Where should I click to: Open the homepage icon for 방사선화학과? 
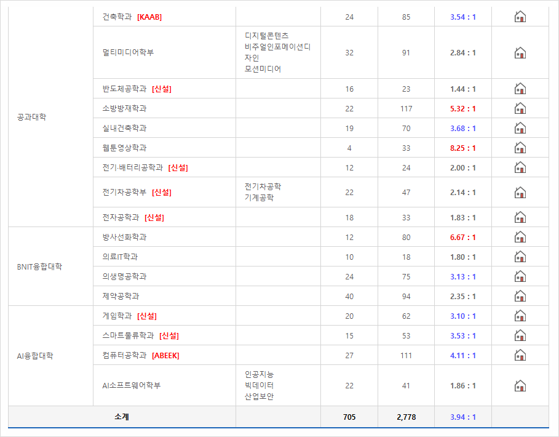520,237
